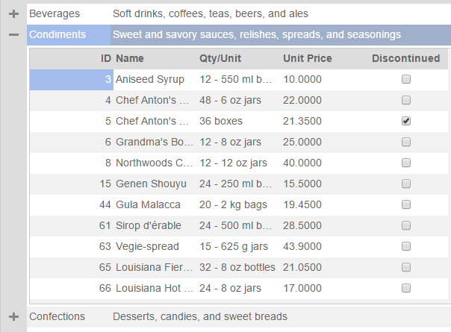The image size is (451, 332).
Task: Tick Discontinued for Louisiana Hot product ID 66
Action: pos(406,288)
